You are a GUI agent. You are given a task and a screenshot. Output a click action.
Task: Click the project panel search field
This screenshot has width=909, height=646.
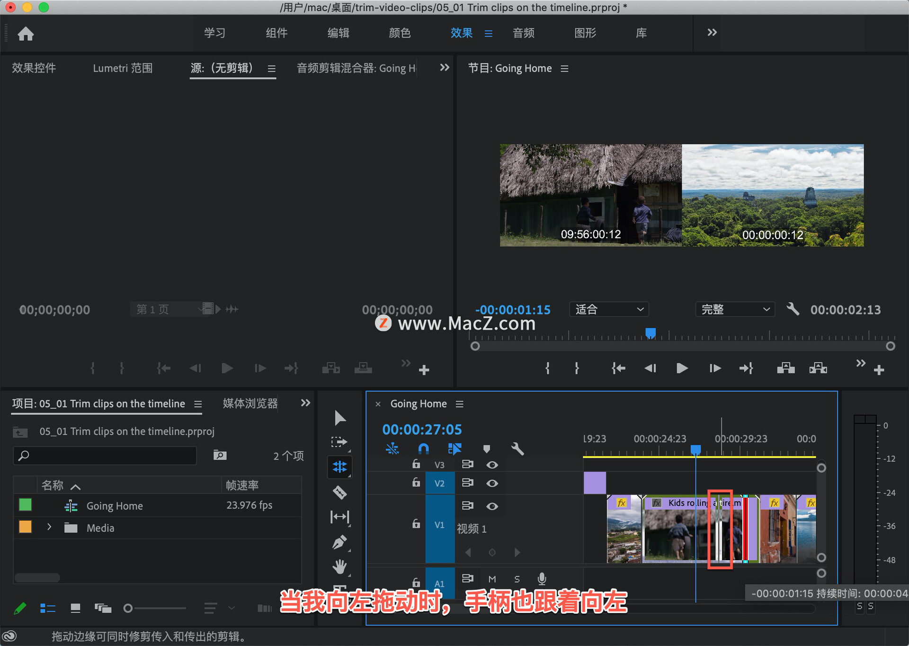point(105,456)
